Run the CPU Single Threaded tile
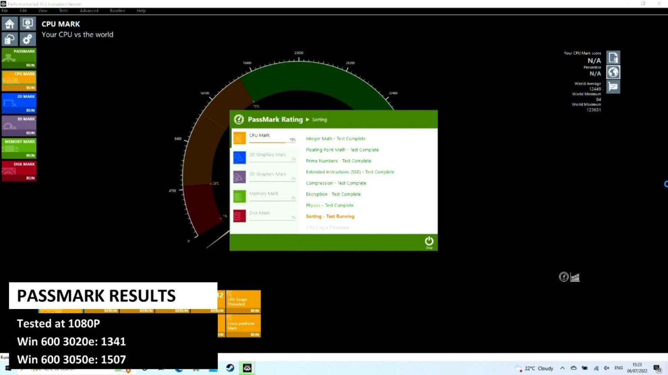The height and width of the screenshot is (375, 668). pyautogui.click(x=243, y=302)
